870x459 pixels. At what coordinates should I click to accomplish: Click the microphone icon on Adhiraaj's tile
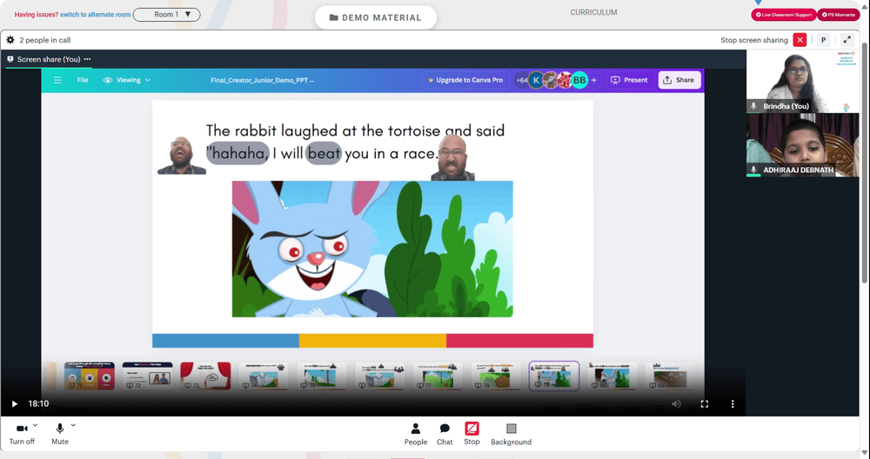[x=753, y=170]
